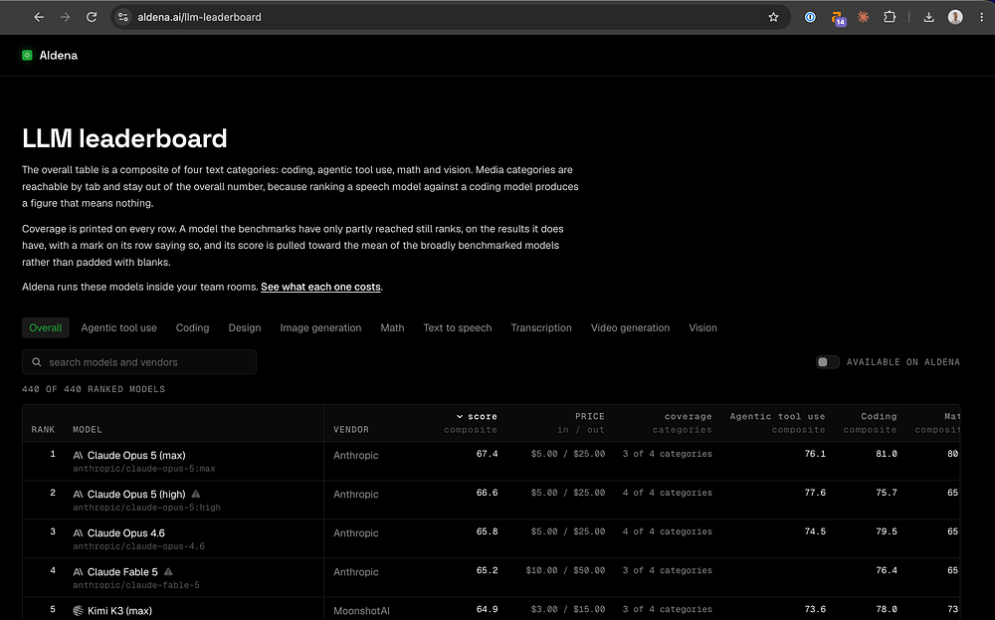Click the anthropic/claude-opus-5:max identifier text
Image resolution: width=995 pixels, height=620 pixels.
(x=144, y=469)
